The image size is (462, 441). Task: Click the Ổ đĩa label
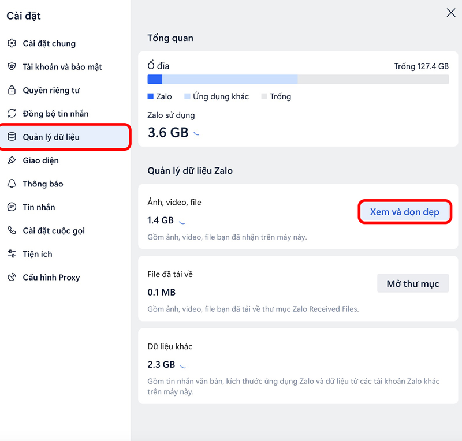(158, 66)
